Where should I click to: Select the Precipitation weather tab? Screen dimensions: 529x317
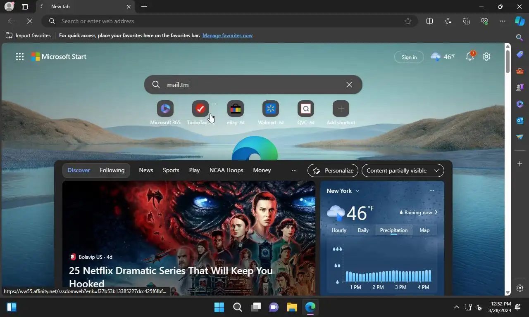(x=394, y=230)
